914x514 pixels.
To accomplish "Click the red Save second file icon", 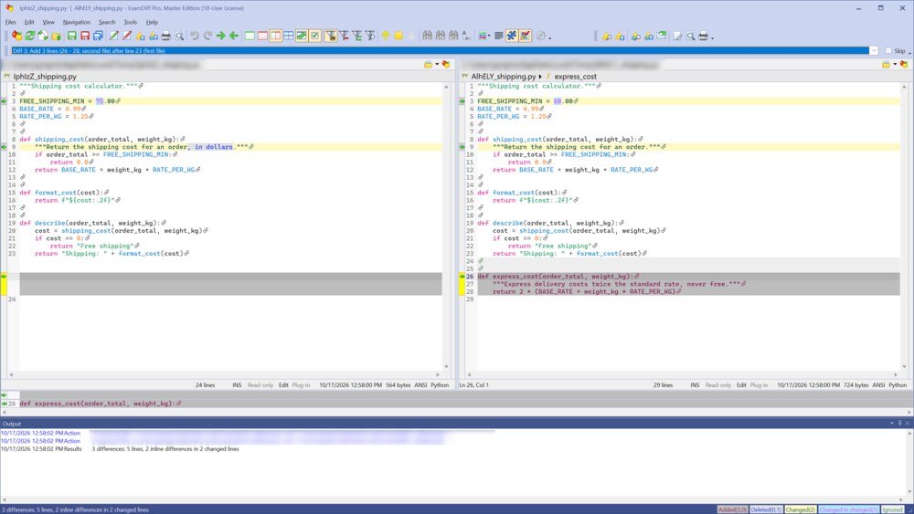I will [x=85, y=37].
